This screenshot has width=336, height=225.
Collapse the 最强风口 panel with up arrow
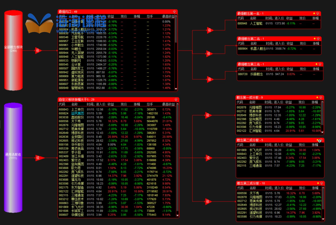coord(175,12)
